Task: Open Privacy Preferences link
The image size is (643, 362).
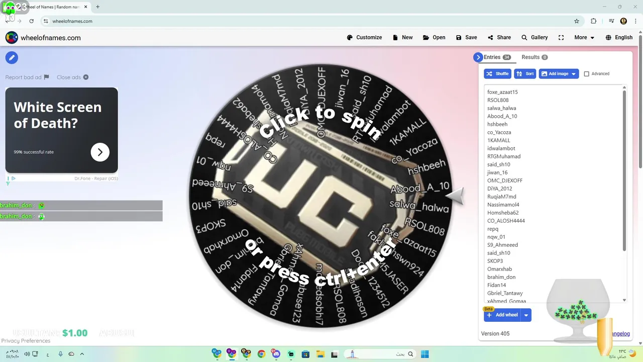Action: 26,341
